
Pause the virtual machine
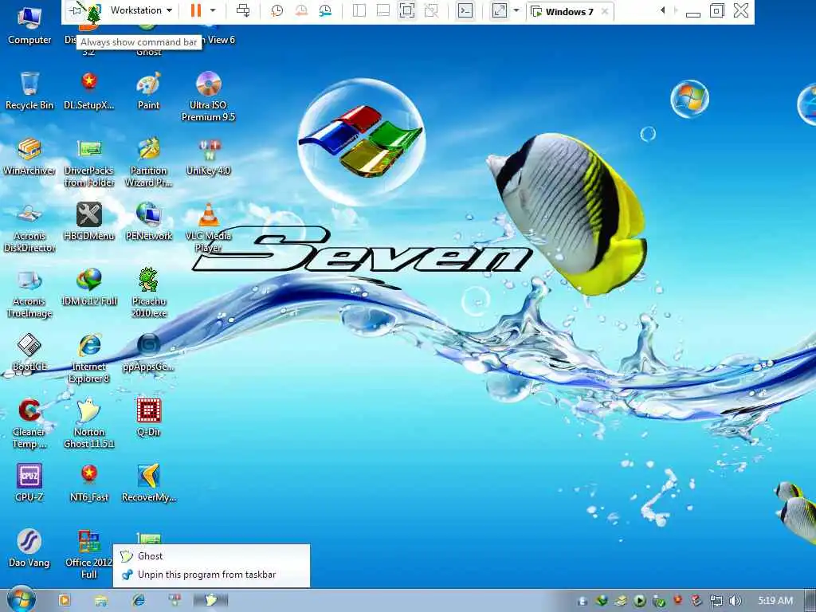coord(196,10)
